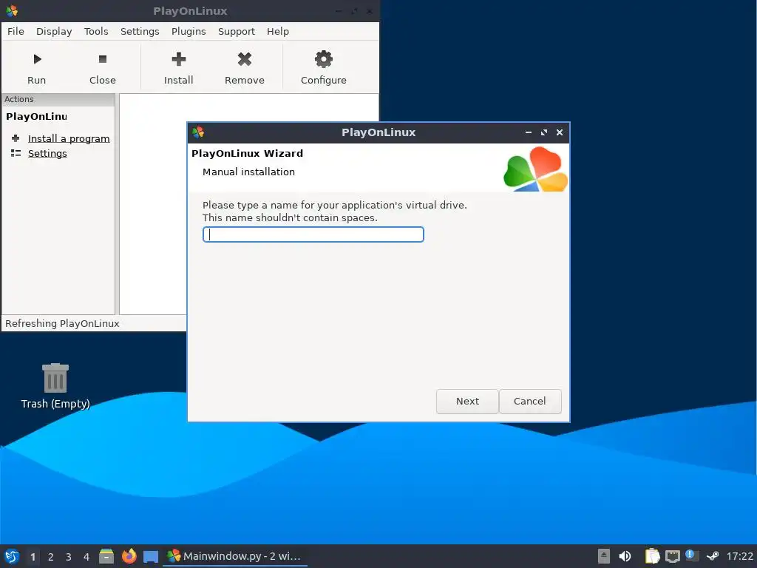Open the Plugins menu
The height and width of the screenshot is (568, 757).
(189, 31)
